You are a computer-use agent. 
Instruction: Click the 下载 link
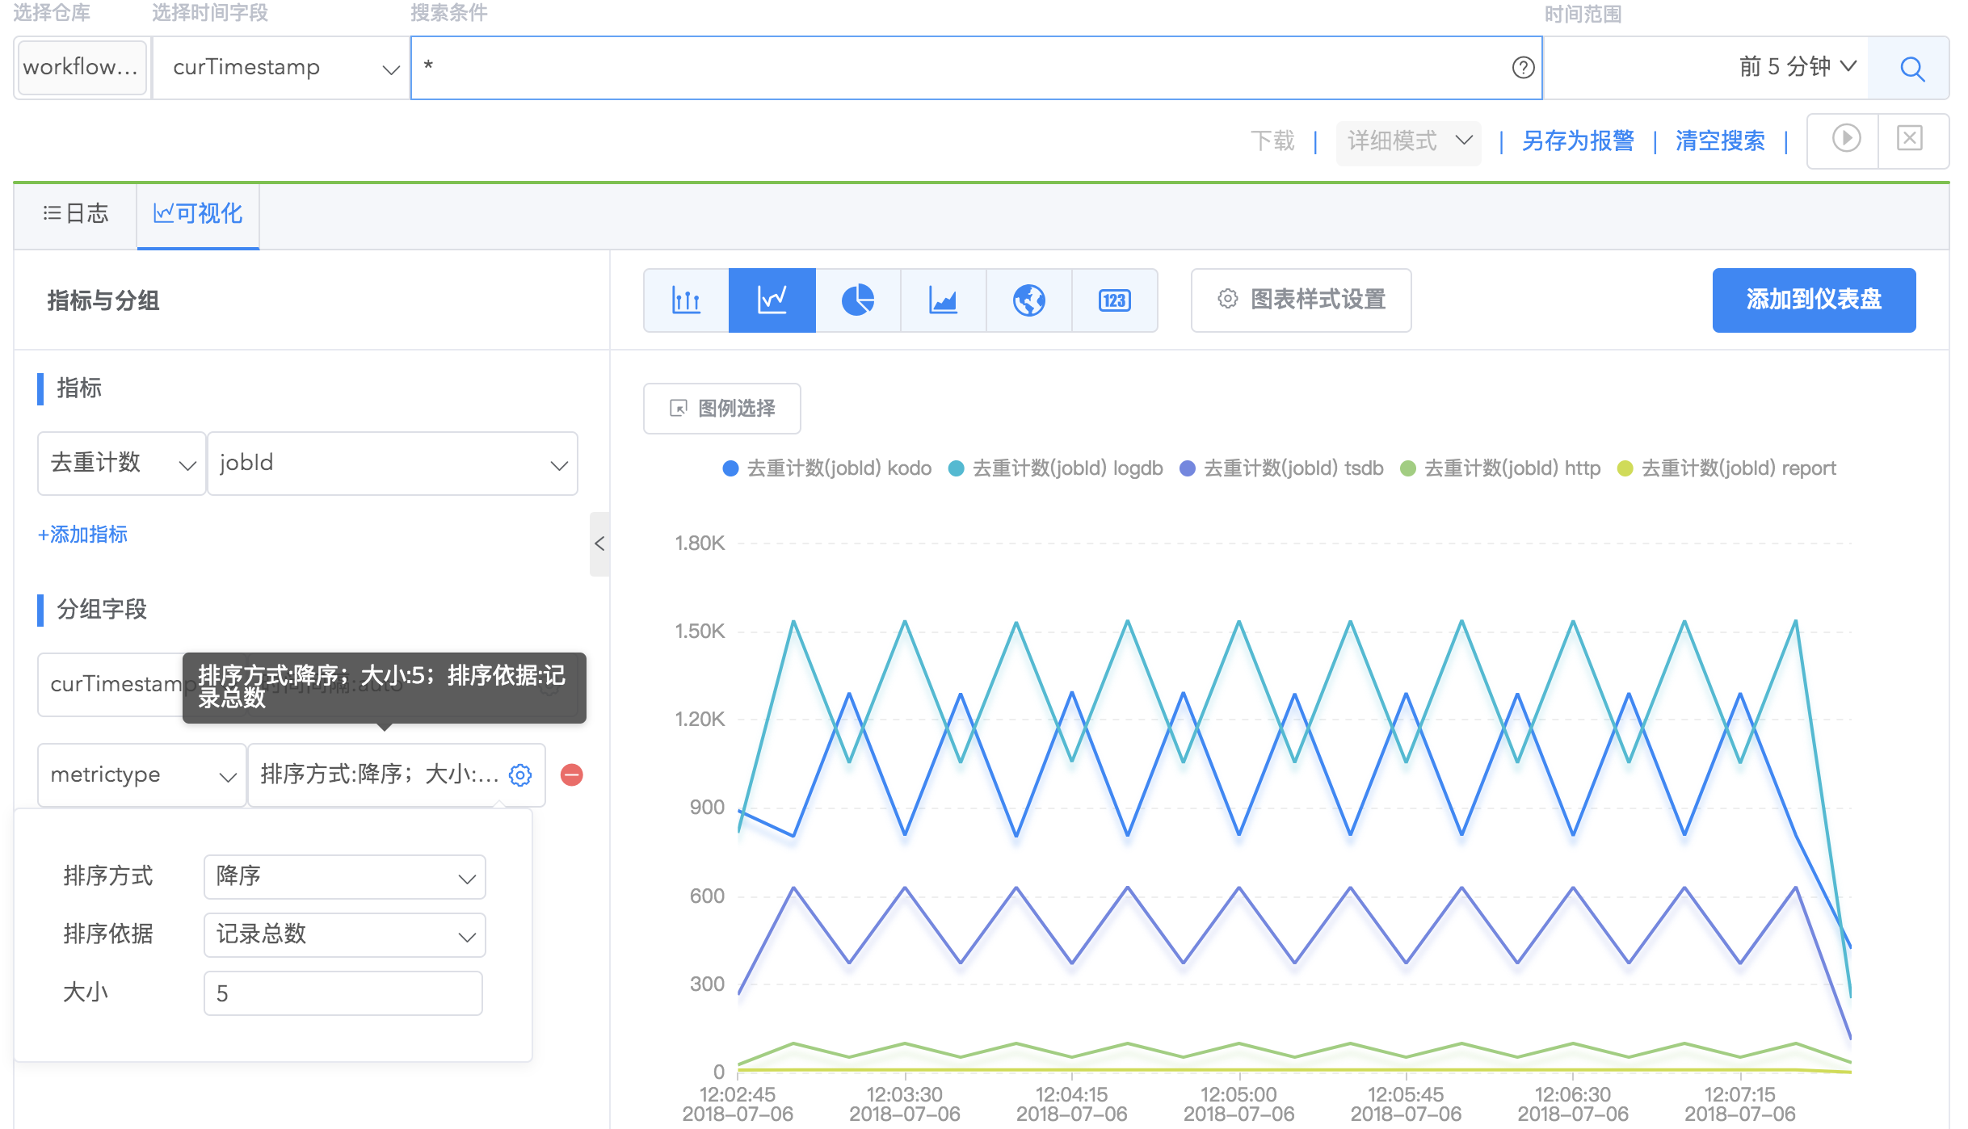point(1272,142)
